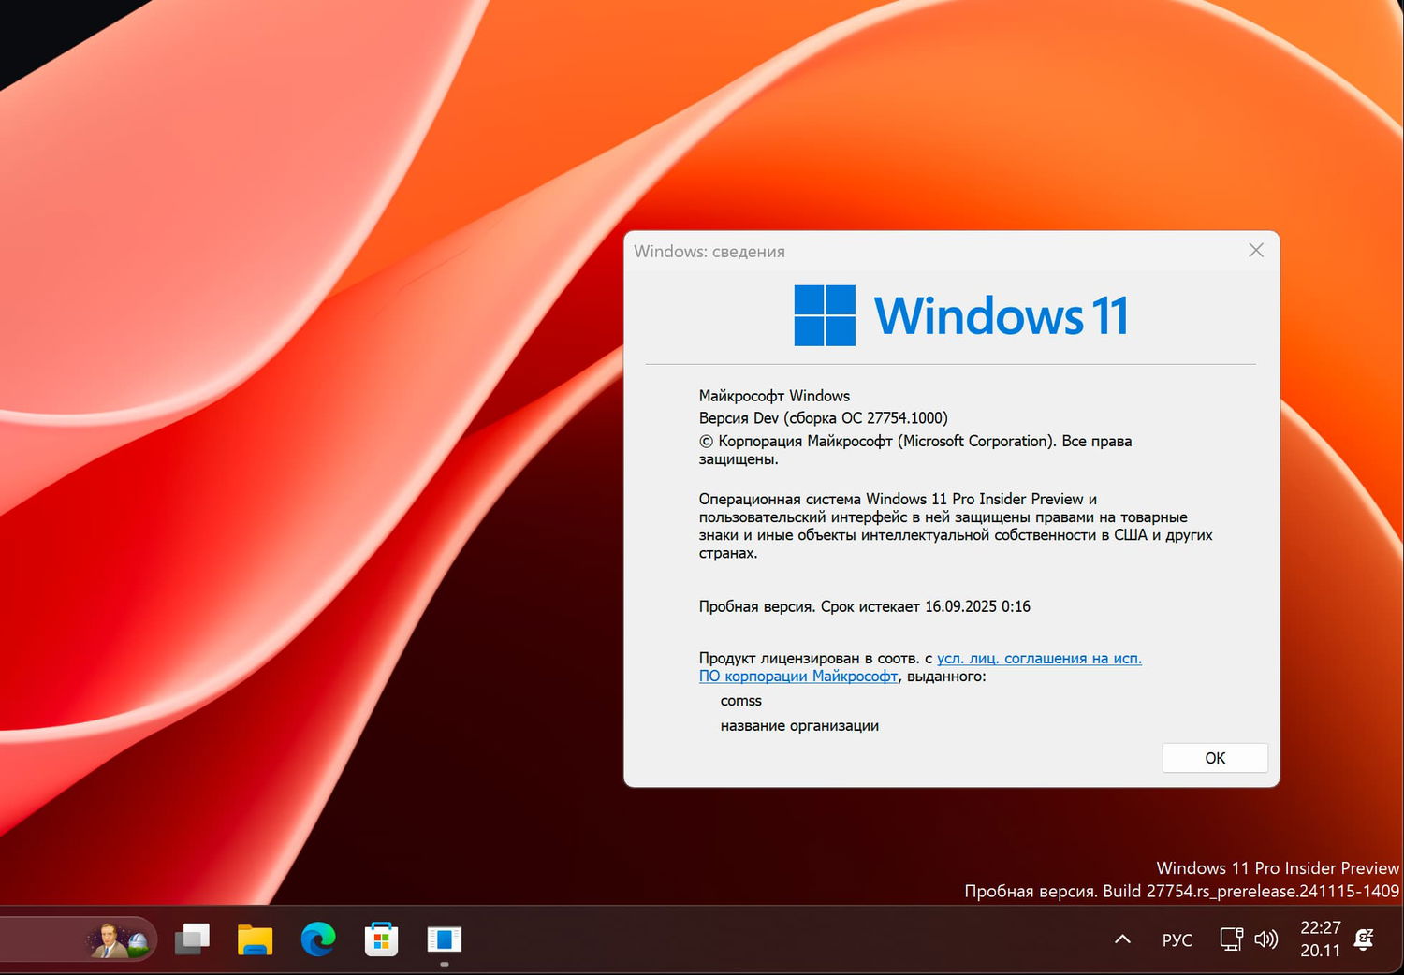Open Task View from the taskbar
Viewport: 1404px width, 975px height.
[193, 939]
